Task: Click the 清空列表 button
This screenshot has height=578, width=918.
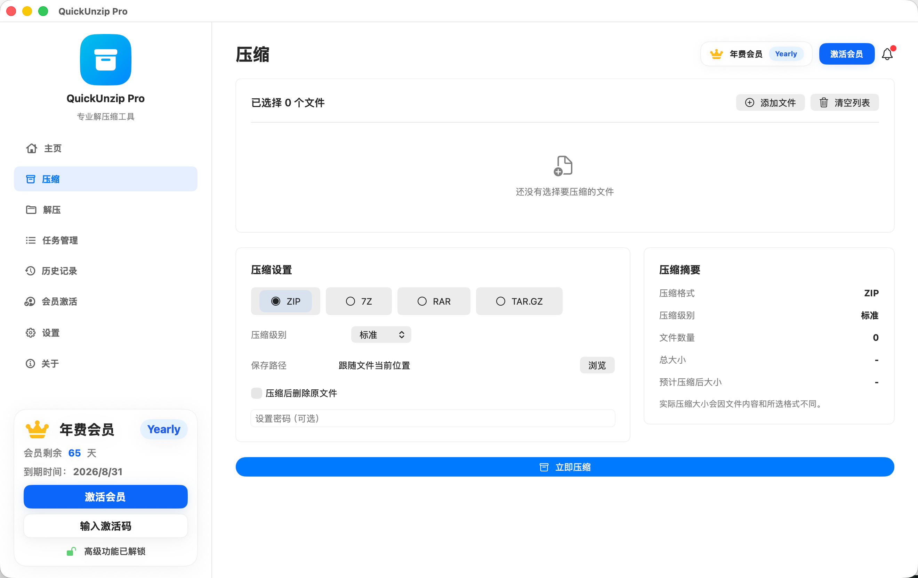Action: [844, 102]
